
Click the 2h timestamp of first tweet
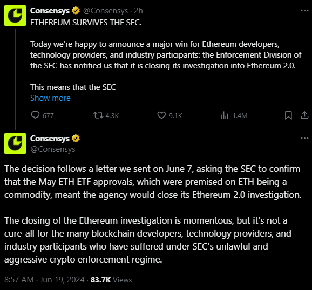point(138,11)
